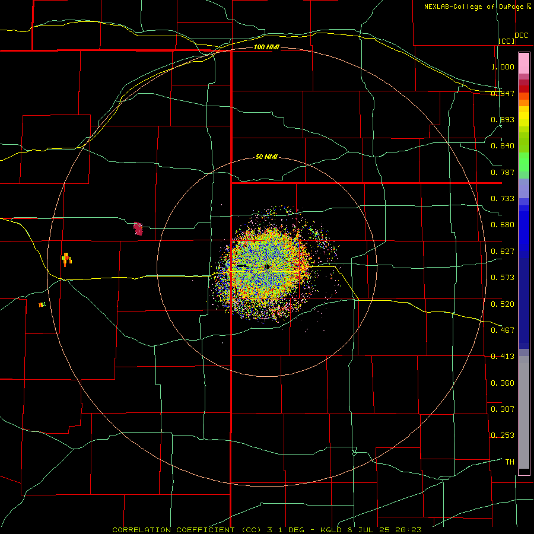Click the [CC] label above color bar

tap(507, 41)
